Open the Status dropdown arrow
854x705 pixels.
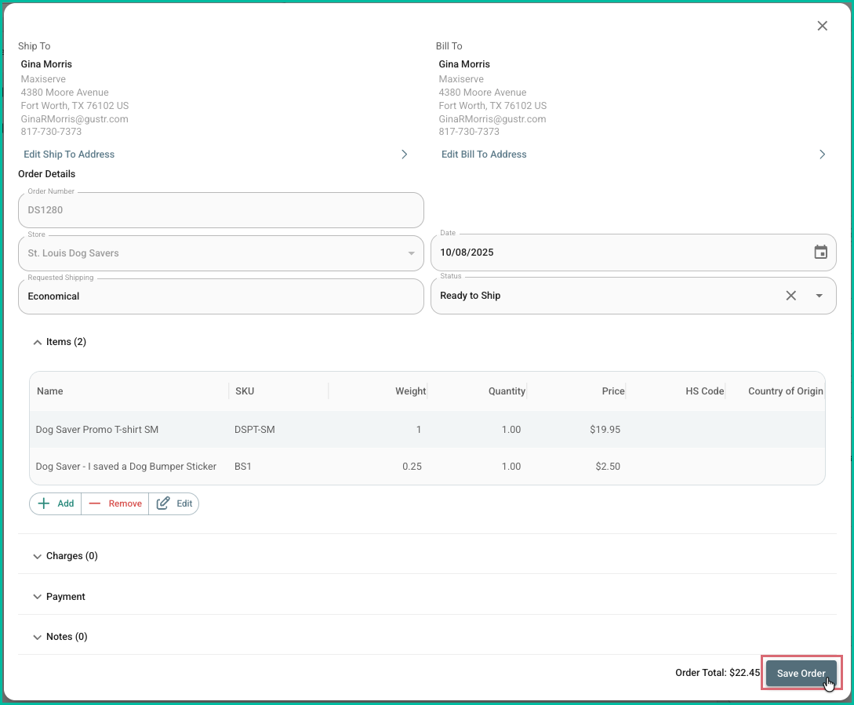pyautogui.click(x=819, y=296)
